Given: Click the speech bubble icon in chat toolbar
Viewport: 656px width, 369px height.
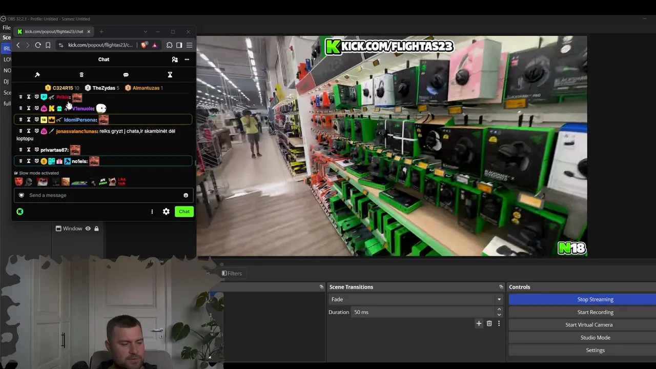Looking at the screenshot, I should click(x=126, y=75).
